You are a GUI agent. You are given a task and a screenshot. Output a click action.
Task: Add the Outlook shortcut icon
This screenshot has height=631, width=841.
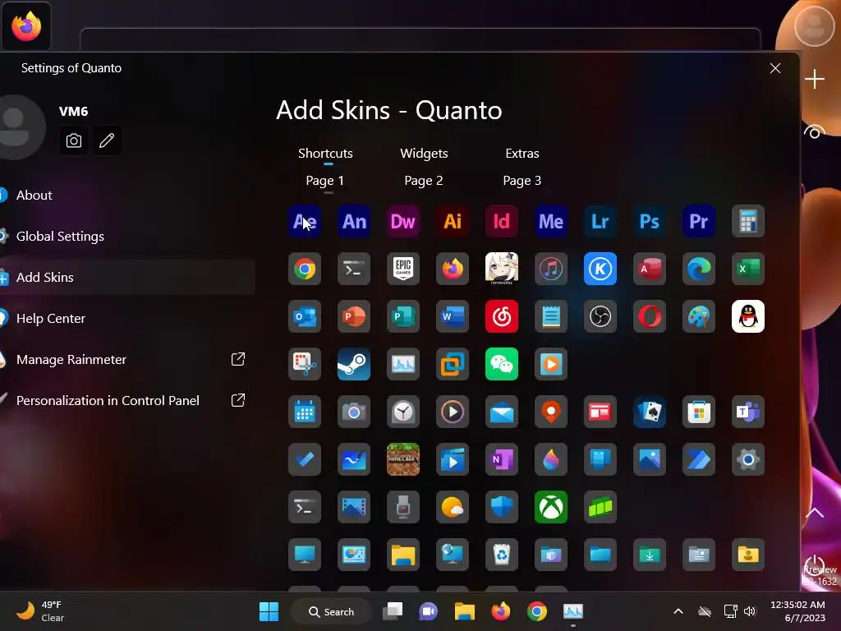tap(305, 316)
